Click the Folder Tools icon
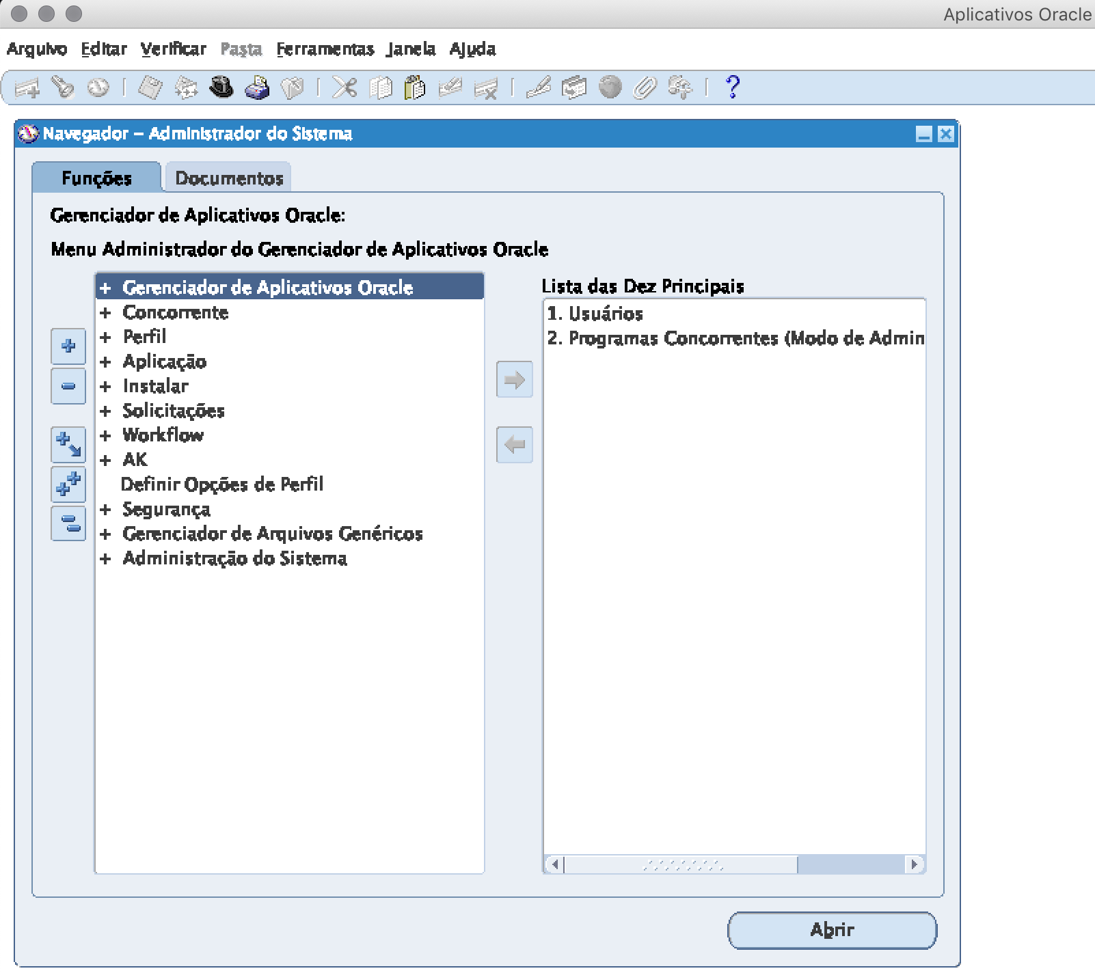 point(680,87)
